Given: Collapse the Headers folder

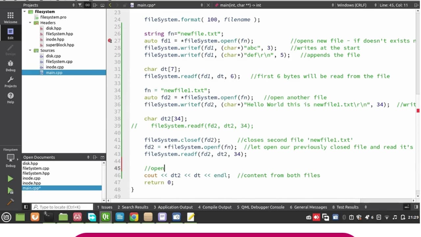Looking at the screenshot, I should tap(30, 23).
